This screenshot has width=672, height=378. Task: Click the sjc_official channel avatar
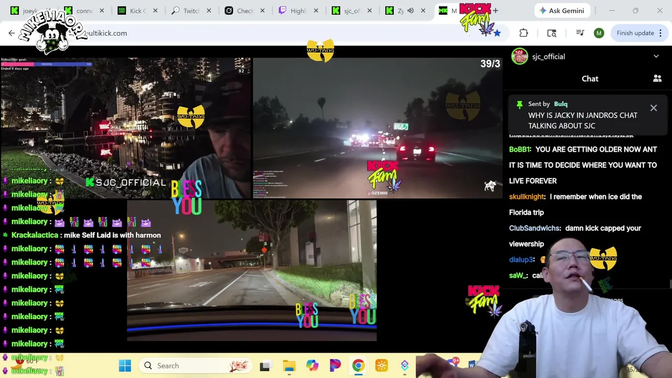click(x=520, y=56)
